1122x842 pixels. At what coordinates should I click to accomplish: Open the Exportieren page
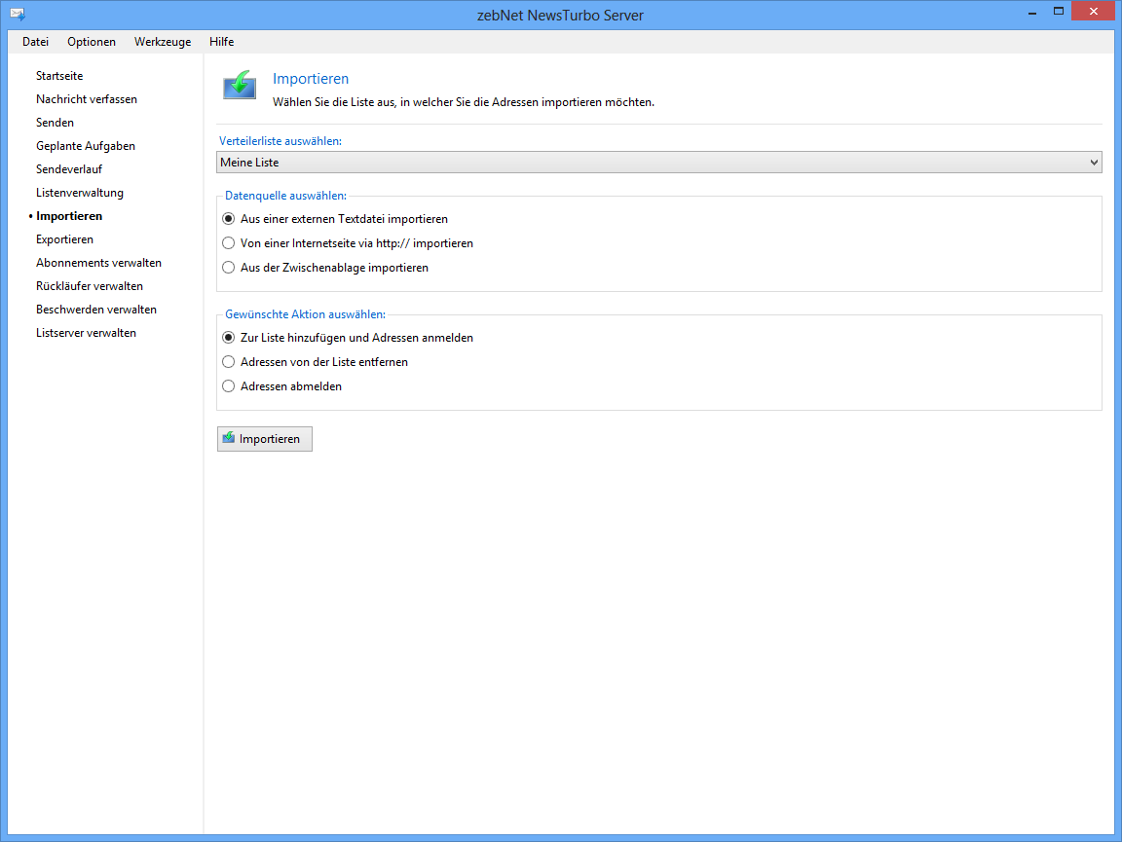[x=64, y=239]
